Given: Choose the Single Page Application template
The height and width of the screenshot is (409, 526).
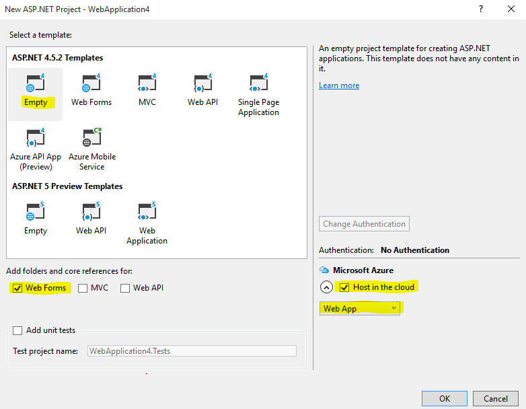Looking at the screenshot, I should tap(258, 84).
